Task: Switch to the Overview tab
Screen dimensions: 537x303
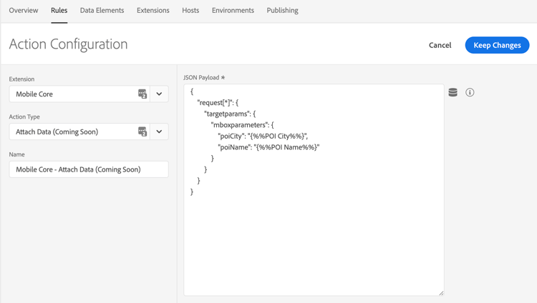Action: (24, 11)
